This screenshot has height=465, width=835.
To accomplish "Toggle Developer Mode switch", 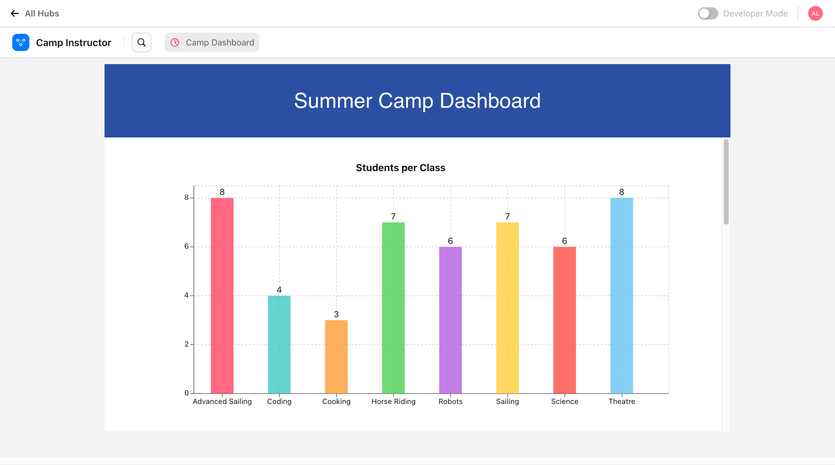I will pos(708,13).
